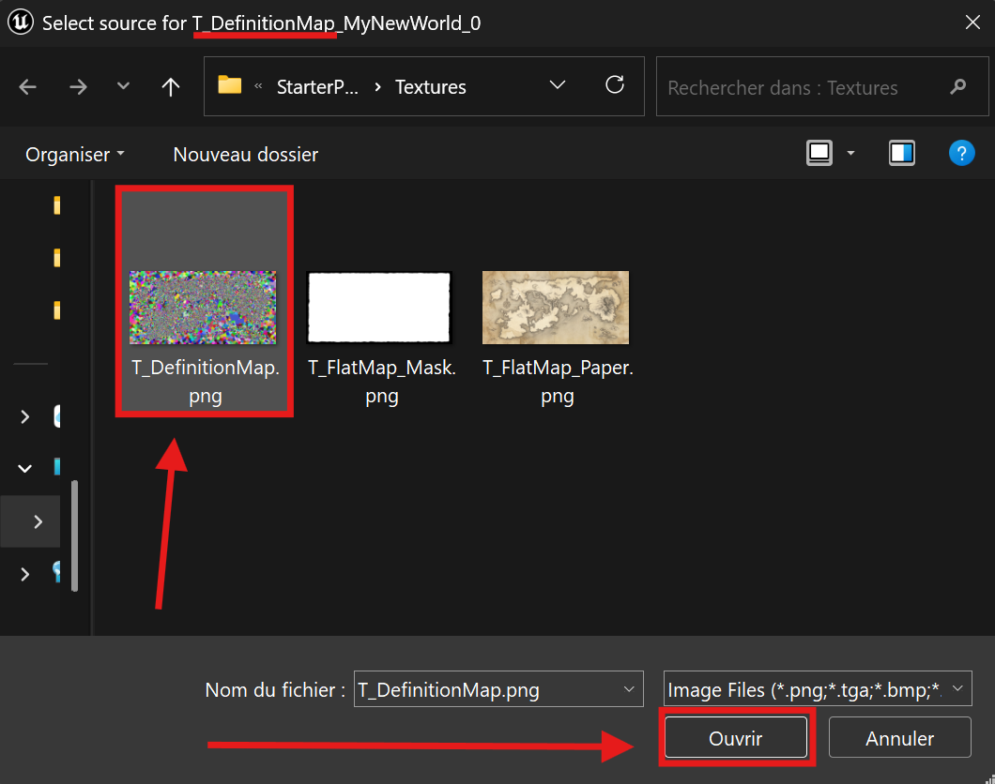Click StarterP... in the breadcrumb path
The height and width of the screenshot is (784, 995).
pos(317,87)
